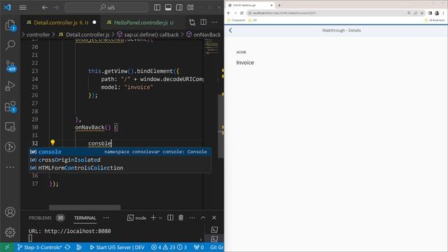Open the Remote Explorer view icon
448x252 pixels.
[10, 127]
